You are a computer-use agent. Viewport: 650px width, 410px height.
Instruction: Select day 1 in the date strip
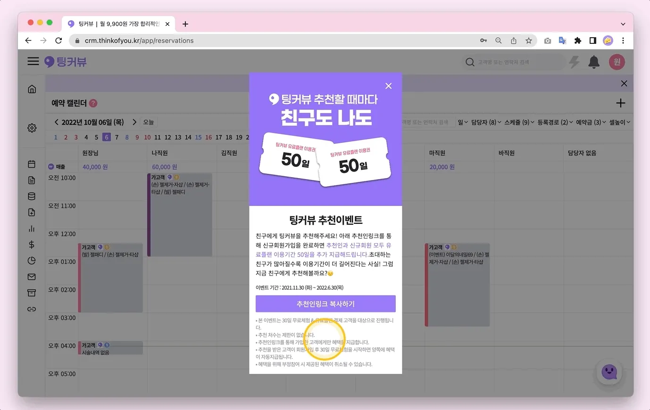point(56,137)
